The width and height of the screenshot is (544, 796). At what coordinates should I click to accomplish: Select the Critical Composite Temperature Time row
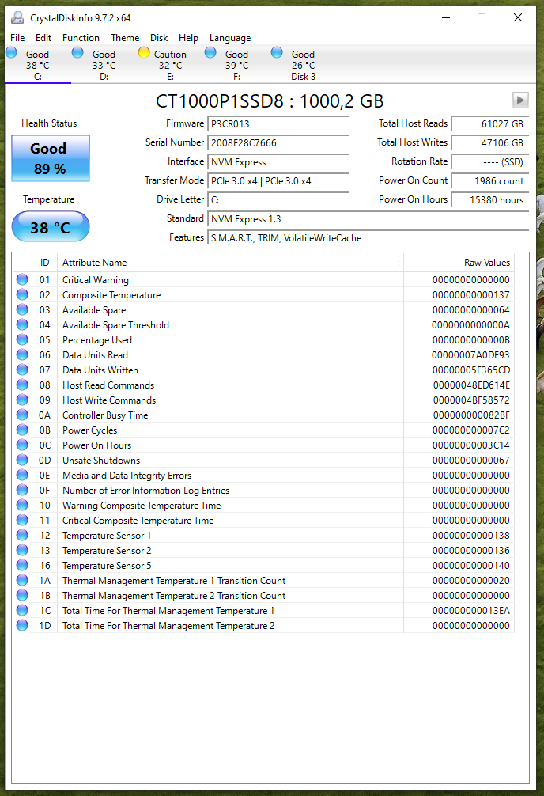click(x=263, y=521)
